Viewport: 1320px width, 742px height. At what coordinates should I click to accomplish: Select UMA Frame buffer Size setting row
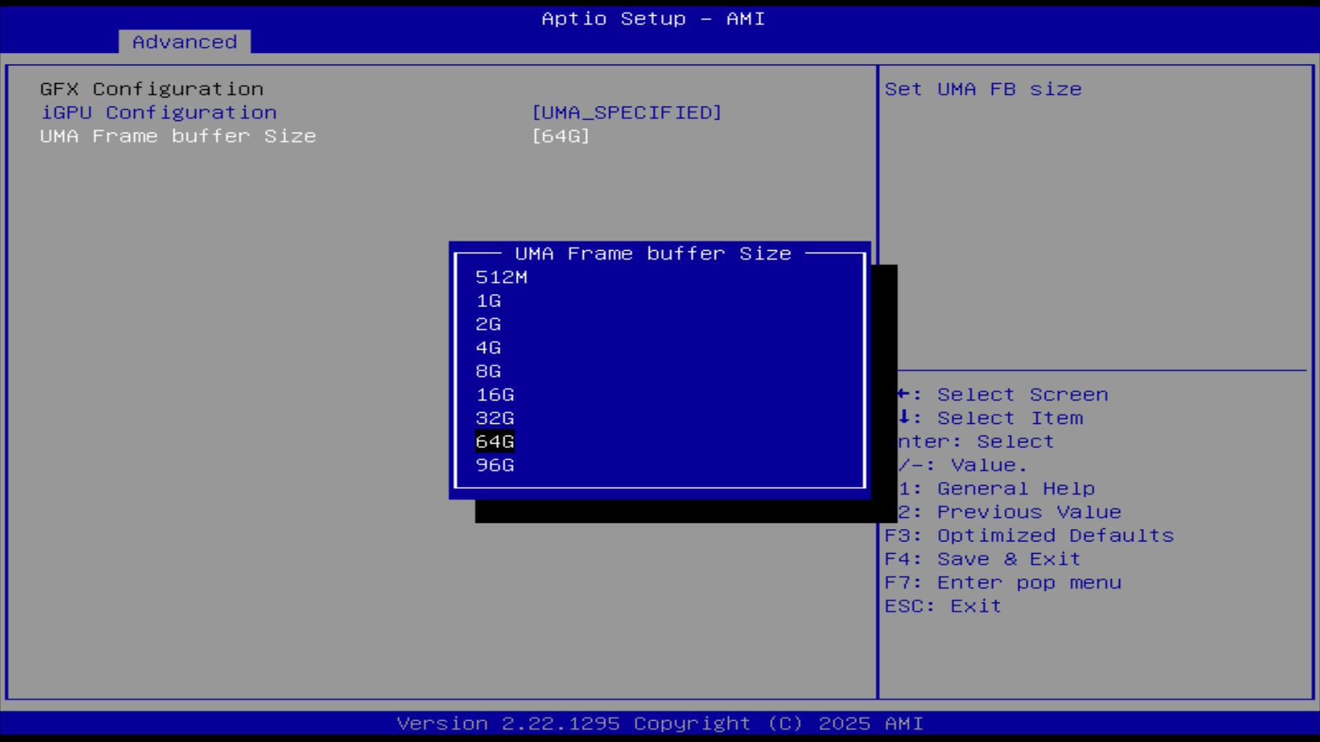177,136
